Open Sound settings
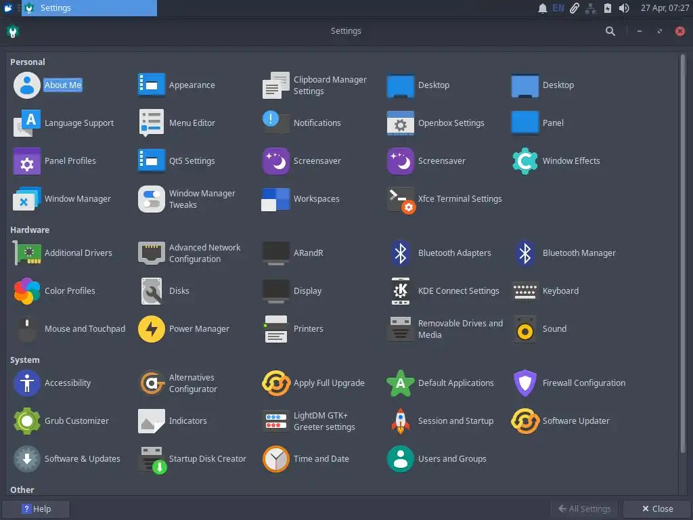 point(539,329)
